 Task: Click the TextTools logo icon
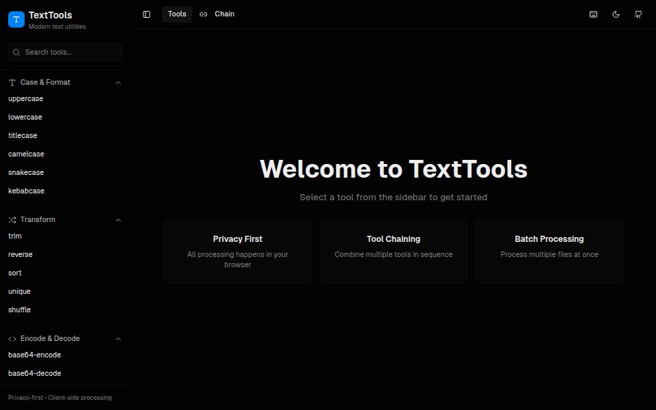pos(16,19)
